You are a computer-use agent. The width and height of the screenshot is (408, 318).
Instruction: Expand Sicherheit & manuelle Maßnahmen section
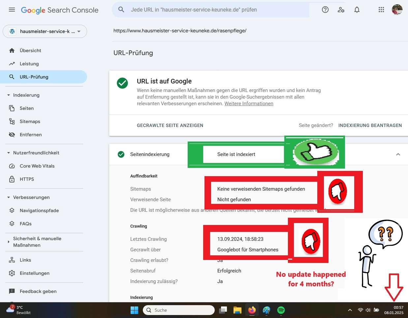pos(9,242)
